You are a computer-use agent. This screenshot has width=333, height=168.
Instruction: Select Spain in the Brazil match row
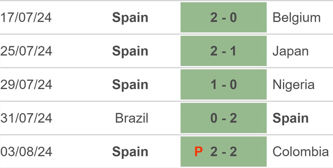[x=291, y=118]
